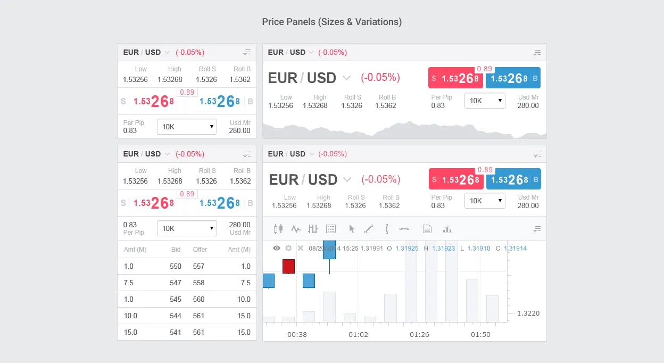This screenshot has width=664, height=363.
Task: Open the 10K amount dropdown in top-left panel
Action: (187, 127)
